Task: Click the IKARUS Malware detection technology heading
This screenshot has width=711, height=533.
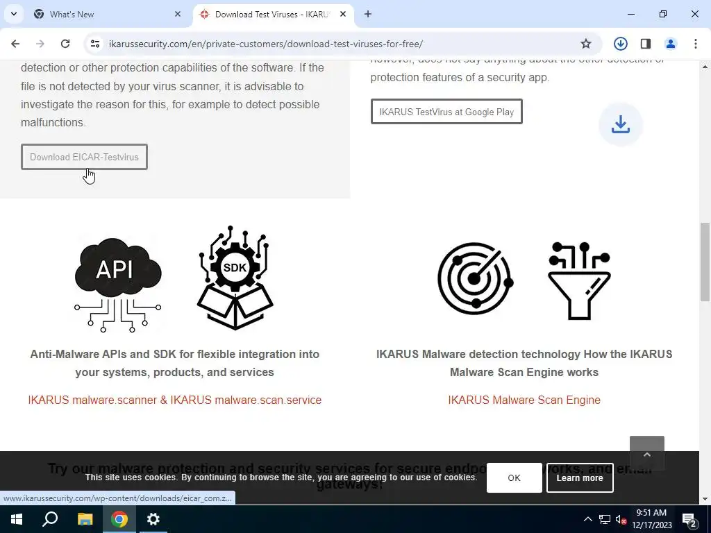Action: [x=524, y=363]
